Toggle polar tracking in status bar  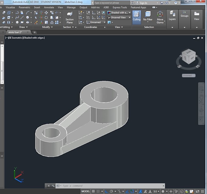point(111,191)
